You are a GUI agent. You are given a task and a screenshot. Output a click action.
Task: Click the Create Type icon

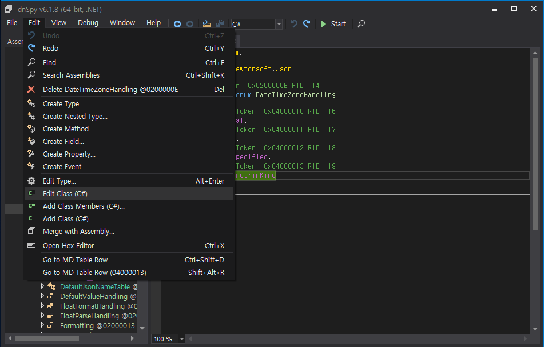(x=31, y=103)
